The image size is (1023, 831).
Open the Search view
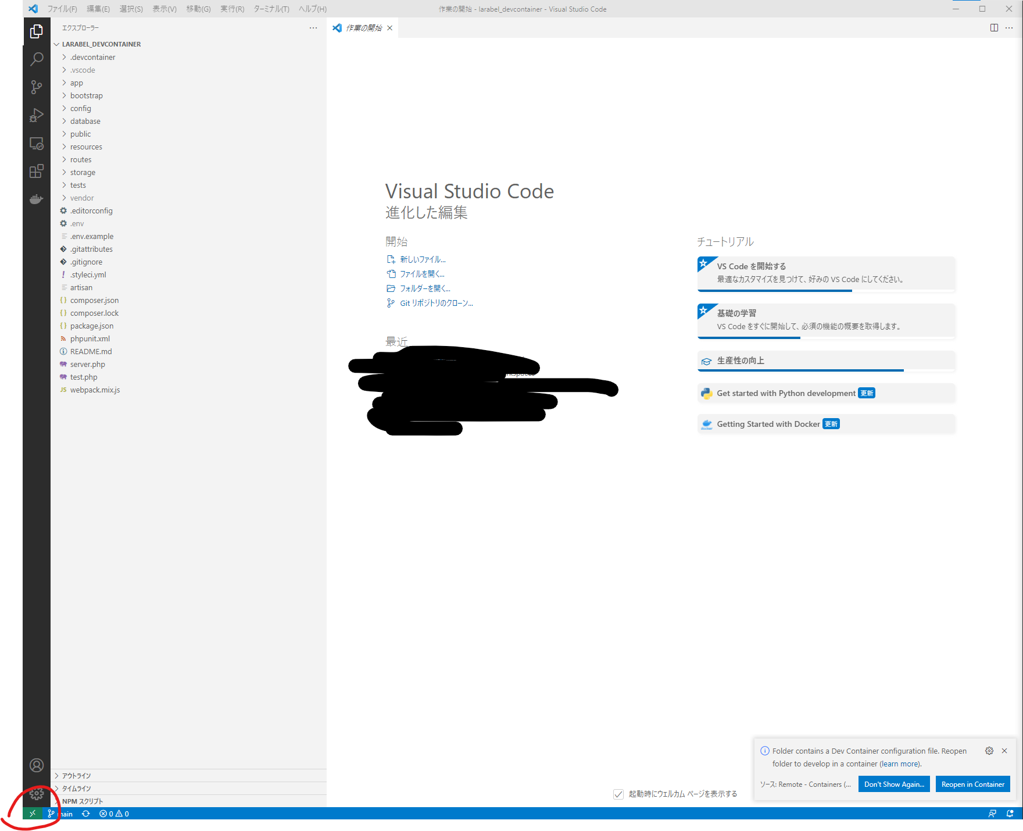coord(37,59)
